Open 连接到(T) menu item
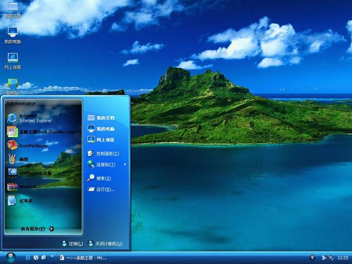 click(101, 164)
